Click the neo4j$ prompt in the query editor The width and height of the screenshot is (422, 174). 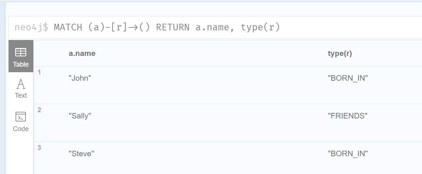coord(31,27)
